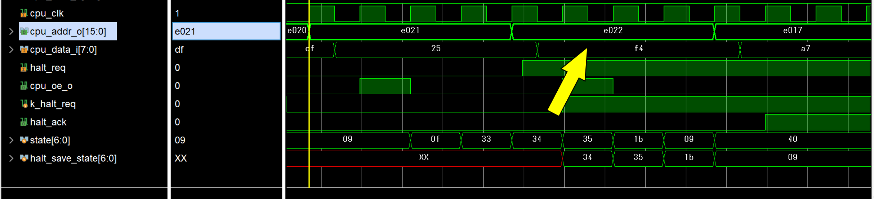Click the halt_ack signal icon
This screenshot has width=874, height=199.
24,122
